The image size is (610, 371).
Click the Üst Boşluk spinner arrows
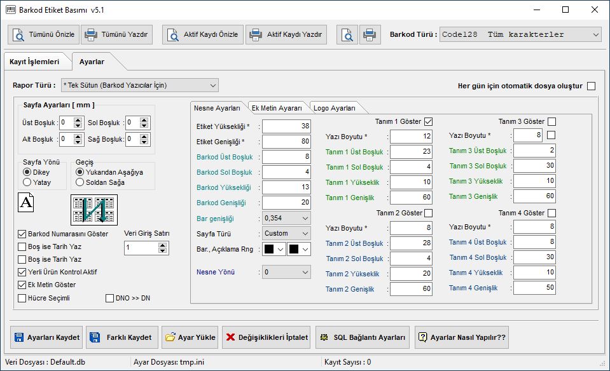pos(78,123)
